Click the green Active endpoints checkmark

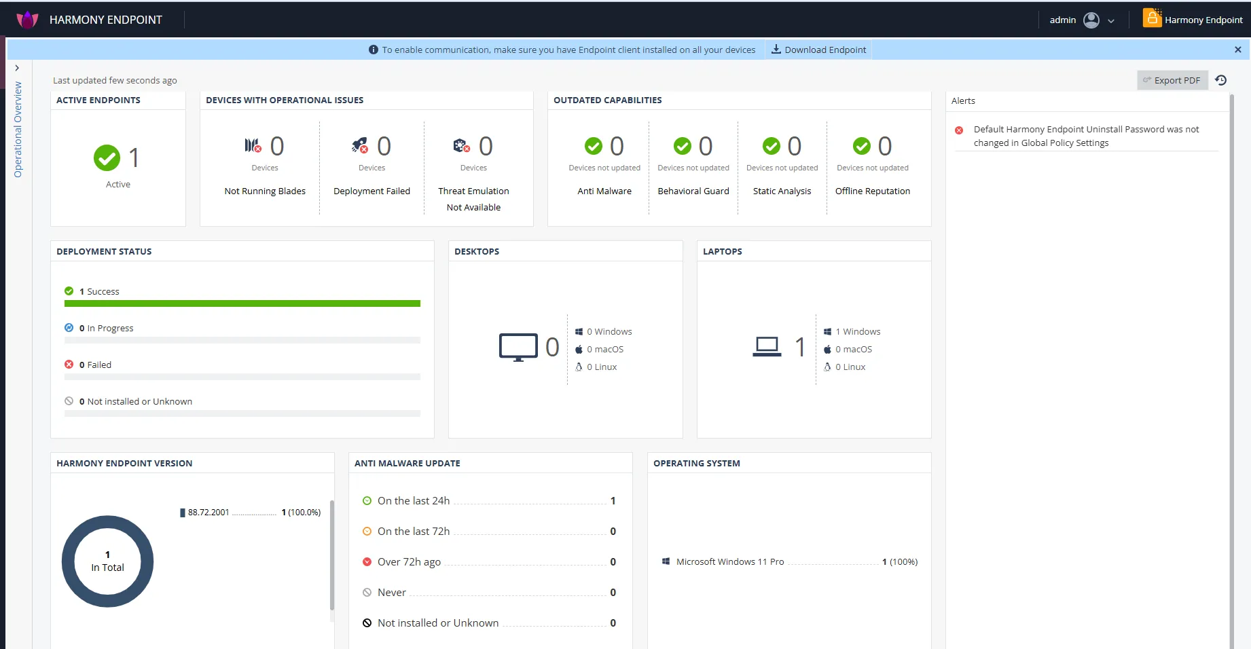[x=106, y=157]
